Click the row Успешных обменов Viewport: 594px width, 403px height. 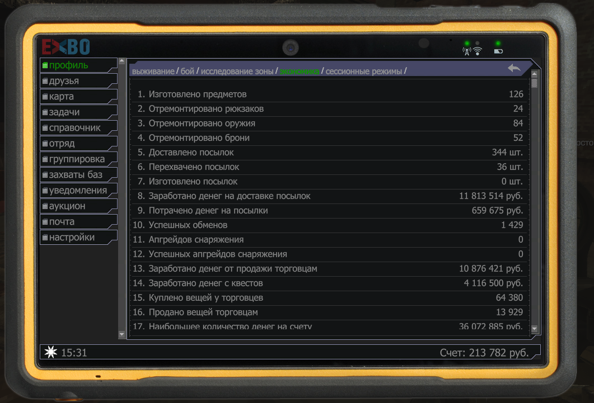(330, 225)
